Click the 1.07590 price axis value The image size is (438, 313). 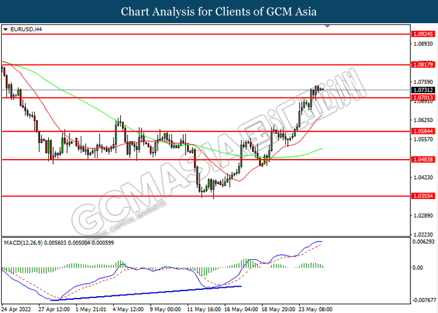[x=423, y=82]
